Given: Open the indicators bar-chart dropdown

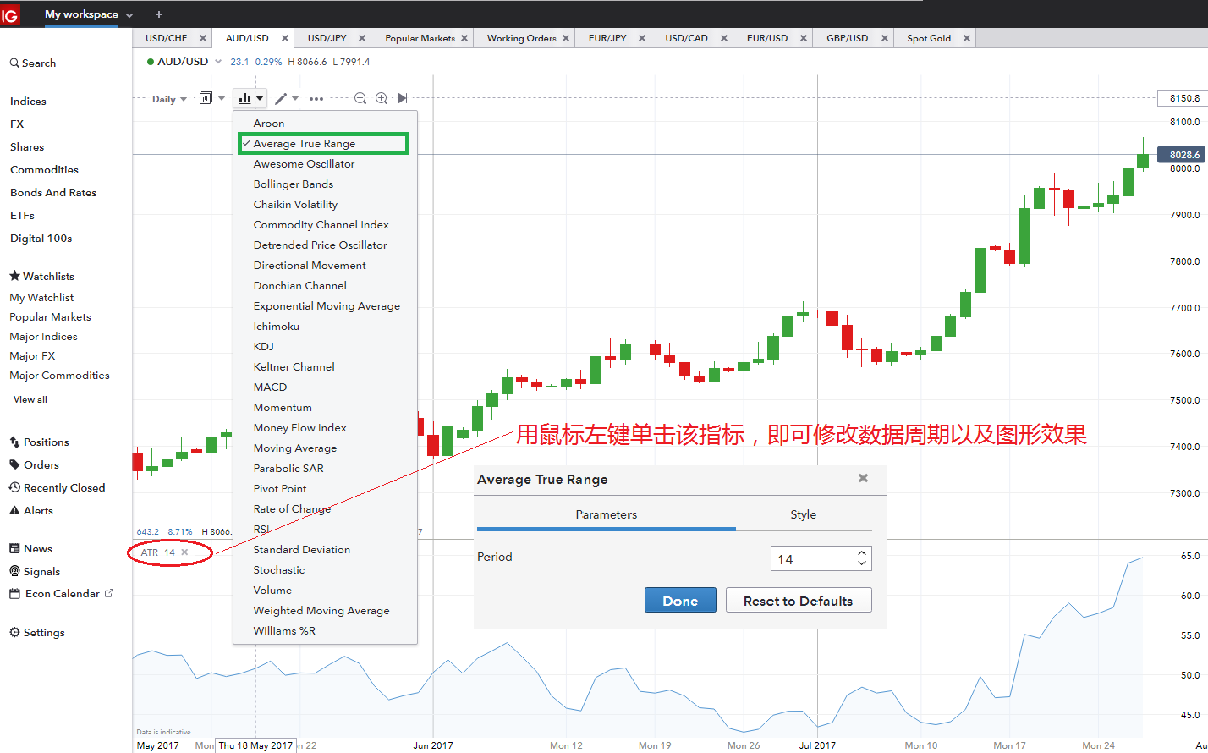Looking at the screenshot, I should (250, 99).
